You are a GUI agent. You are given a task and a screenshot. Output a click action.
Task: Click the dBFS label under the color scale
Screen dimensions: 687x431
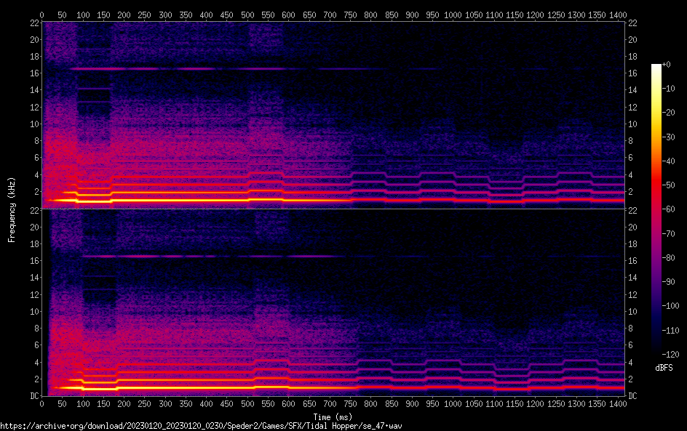click(663, 368)
